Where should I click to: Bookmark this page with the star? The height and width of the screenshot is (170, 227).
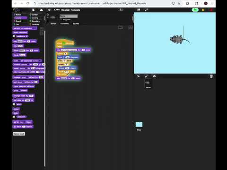(179, 3)
